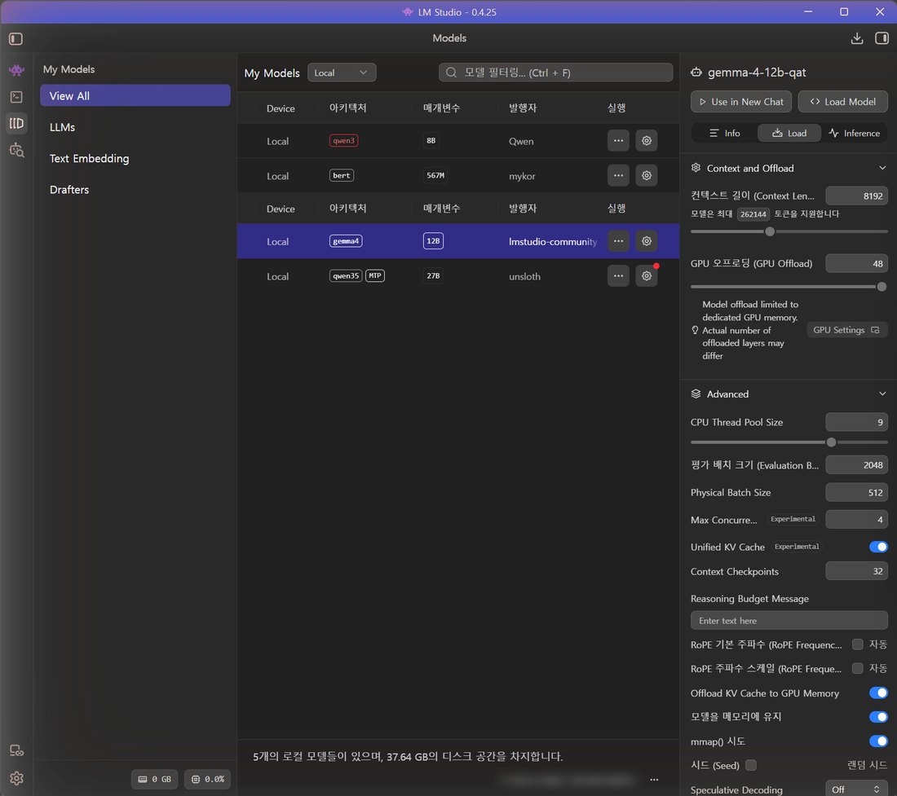Viewport: 897px width, 796px height.
Task: Open the Chat section from sidebar robot icon
Action: 16,70
